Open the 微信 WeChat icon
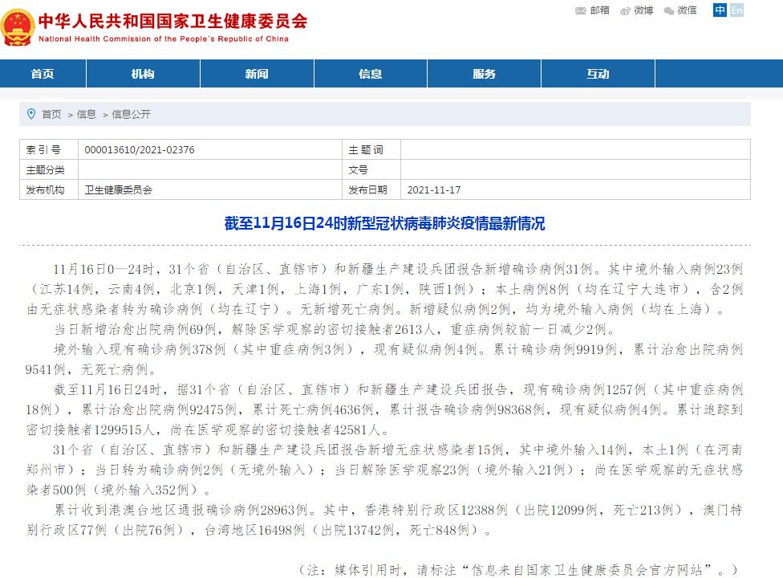This screenshot has width=783, height=578. click(x=668, y=11)
